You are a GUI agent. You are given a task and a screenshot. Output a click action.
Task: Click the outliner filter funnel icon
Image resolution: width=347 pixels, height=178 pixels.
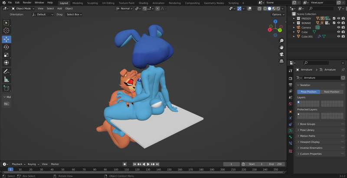tap(340, 8)
